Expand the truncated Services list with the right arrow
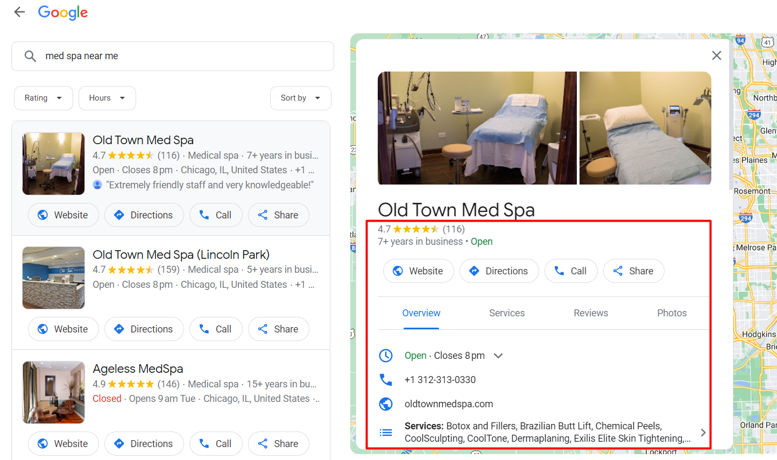The width and height of the screenshot is (777, 460). (703, 432)
